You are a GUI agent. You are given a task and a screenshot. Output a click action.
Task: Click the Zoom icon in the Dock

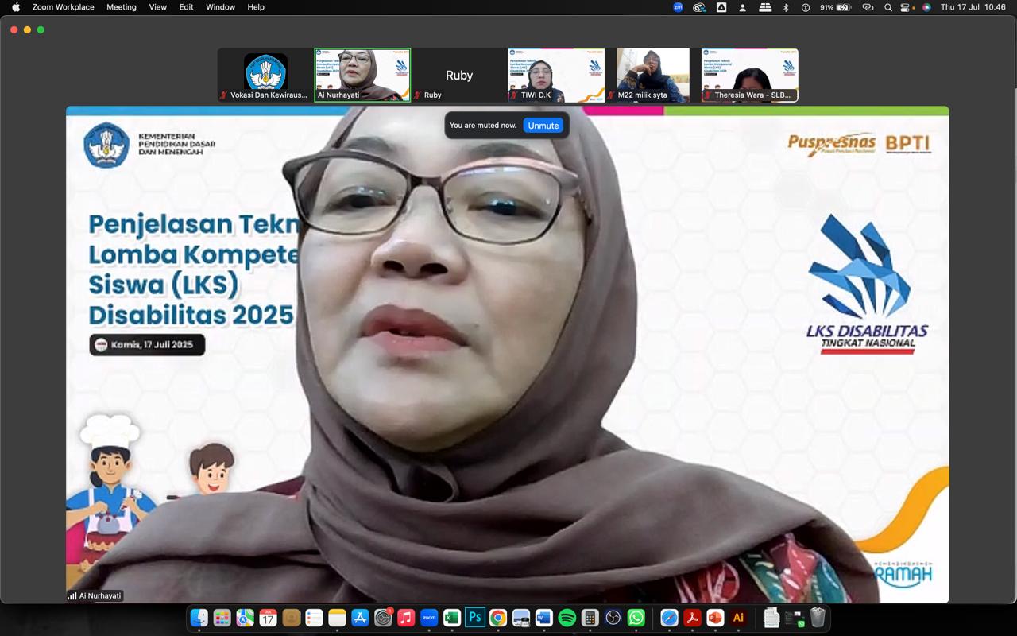pos(429,618)
